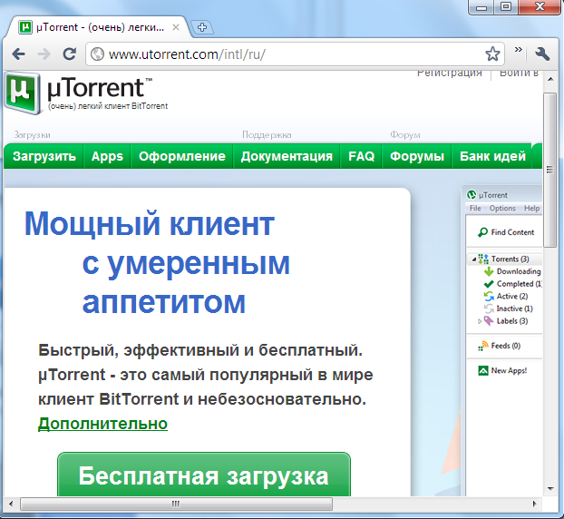Select Completed (1) in torrent tree
This screenshot has height=519, width=564.
(519, 284)
